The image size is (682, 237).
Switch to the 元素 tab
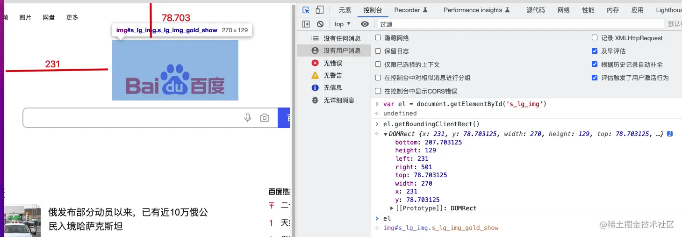(x=345, y=10)
